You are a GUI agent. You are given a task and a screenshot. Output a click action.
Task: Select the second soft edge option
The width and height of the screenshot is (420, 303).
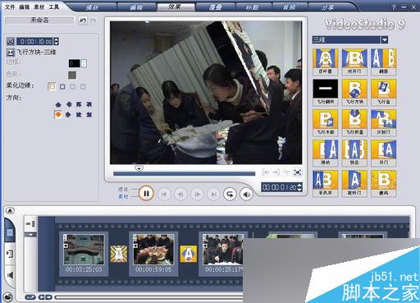[62, 87]
